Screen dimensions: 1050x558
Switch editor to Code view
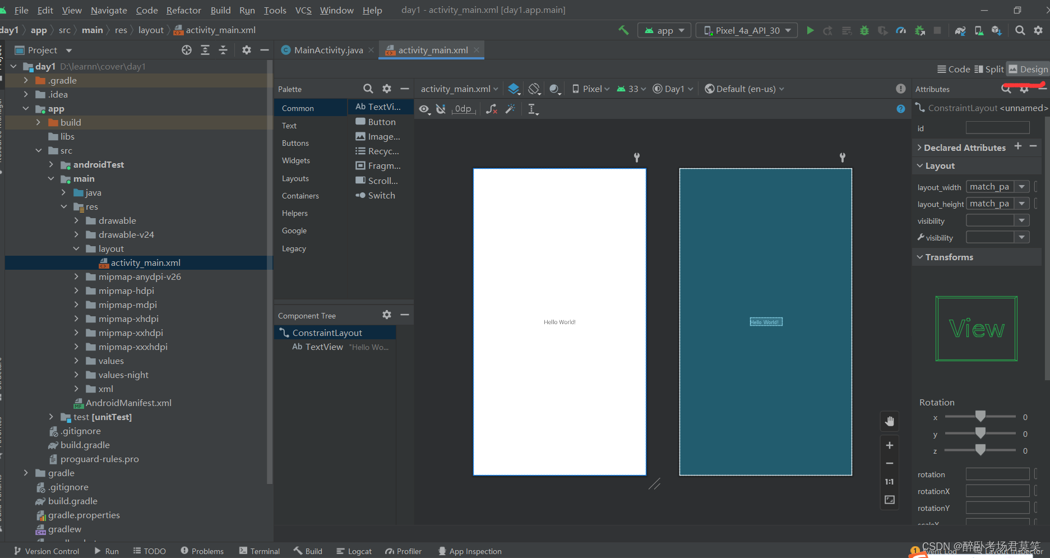point(954,69)
